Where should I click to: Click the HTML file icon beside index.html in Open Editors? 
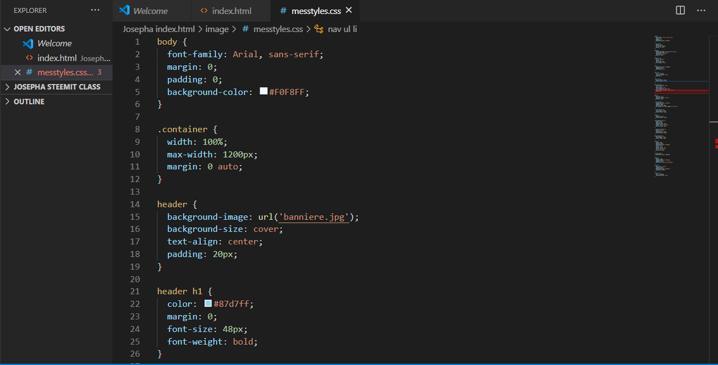pos(29,58)
